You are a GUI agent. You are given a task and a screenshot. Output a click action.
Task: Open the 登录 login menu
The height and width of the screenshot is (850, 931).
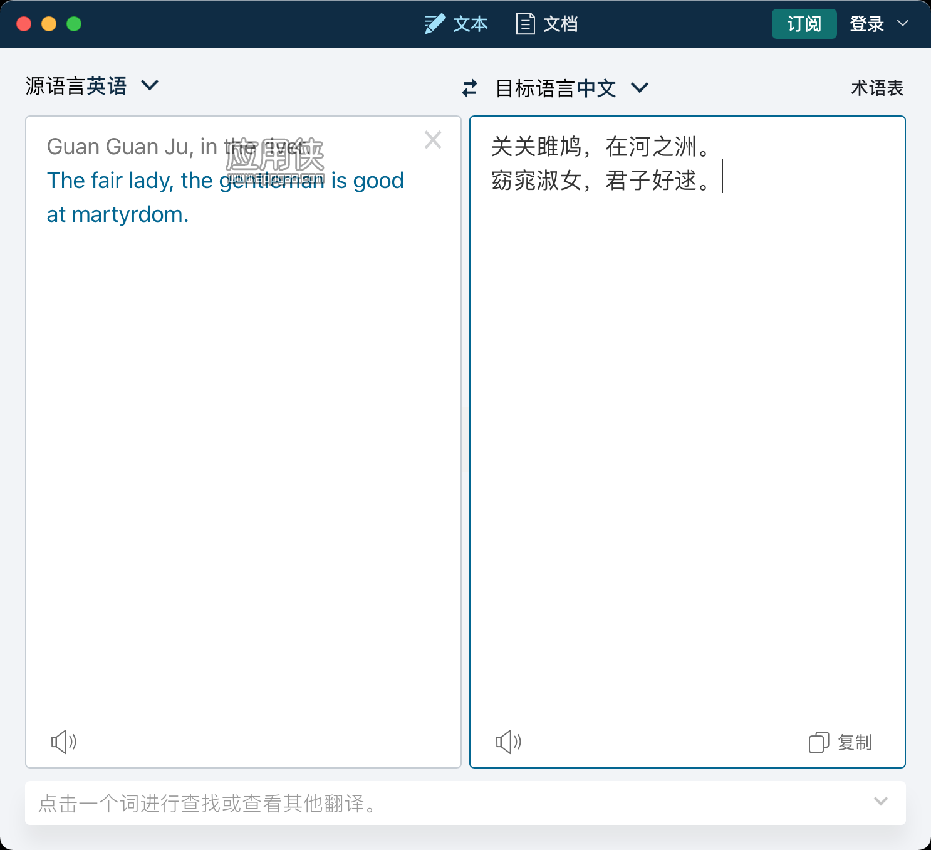point(878,24)
